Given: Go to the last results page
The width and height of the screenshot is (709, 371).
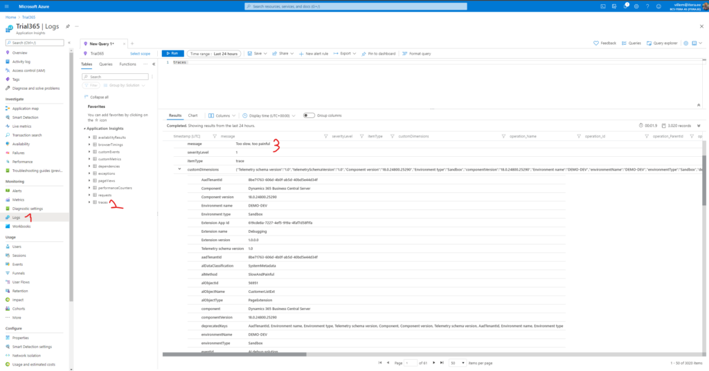Looking at the screenshot, I should pos(442,363).
